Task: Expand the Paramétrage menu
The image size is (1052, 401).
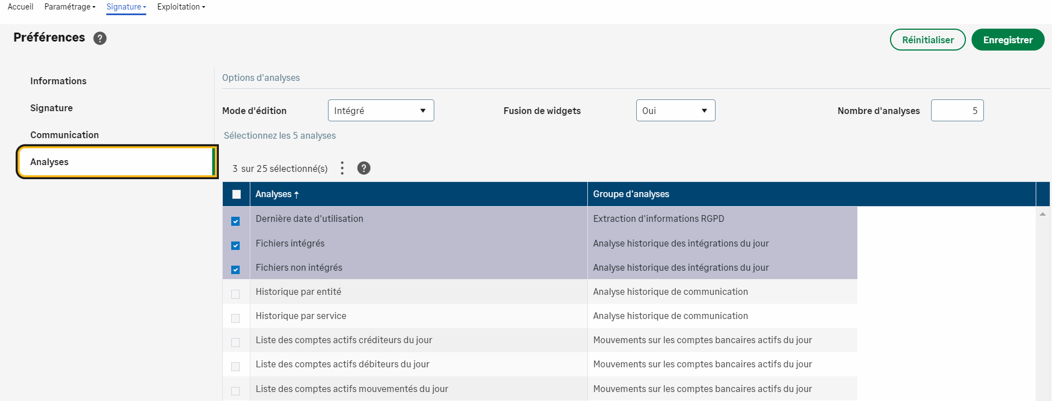Action: [x=70, y=7]
